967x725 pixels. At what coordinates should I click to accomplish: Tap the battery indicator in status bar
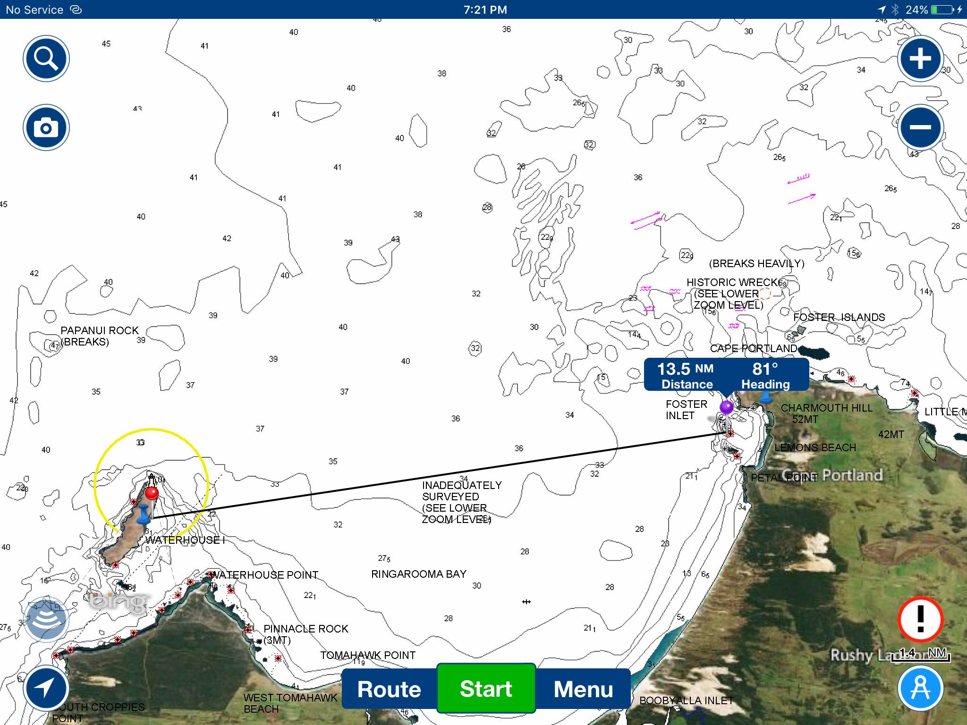coord(942,9)
